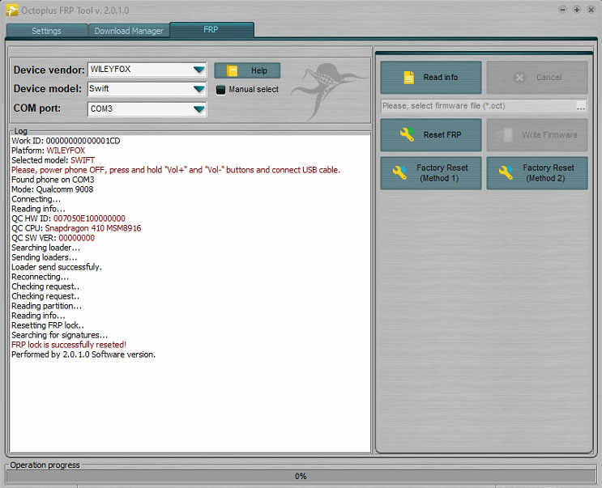Click Factory Reset (Method 2) button

pyautogui.click(x=537, y=173)
